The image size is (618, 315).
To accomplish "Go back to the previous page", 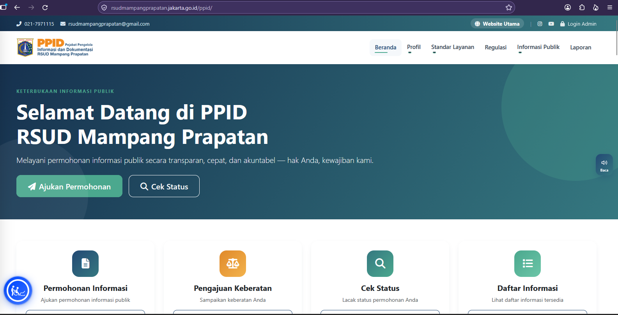I will click(x=17, y=7).
